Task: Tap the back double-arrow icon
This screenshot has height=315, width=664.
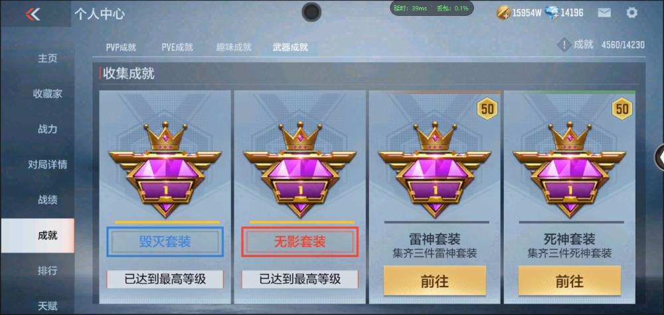Action: [33, 14]
